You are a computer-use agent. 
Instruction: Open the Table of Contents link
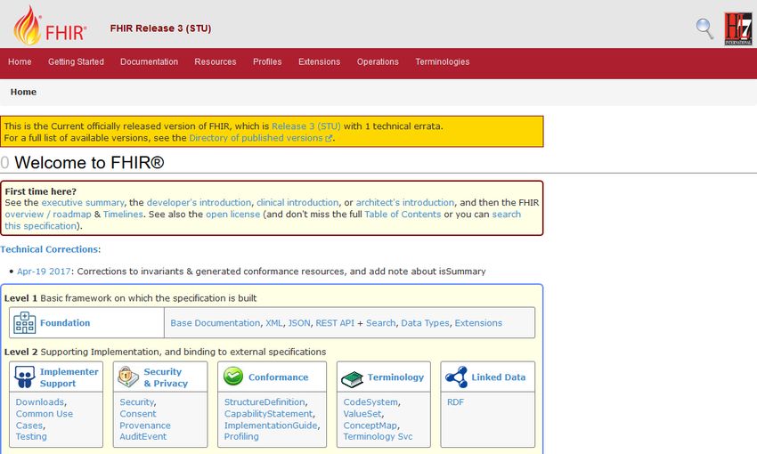pos(403,215)
